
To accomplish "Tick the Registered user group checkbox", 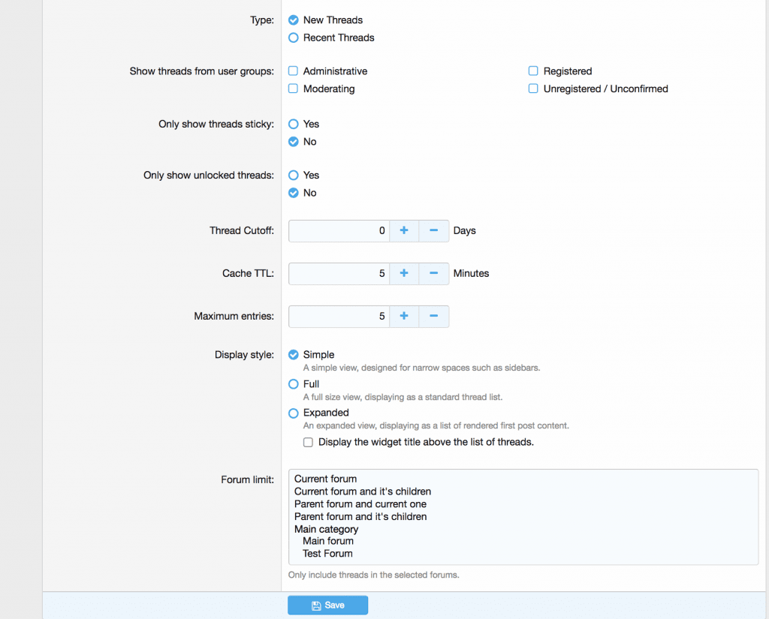I will click(533, 71).
